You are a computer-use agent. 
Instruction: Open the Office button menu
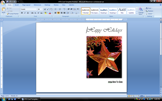pos(3,3)
